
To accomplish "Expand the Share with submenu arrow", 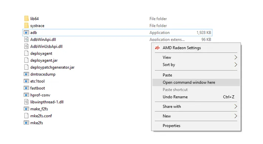I will tap(236, 106).
